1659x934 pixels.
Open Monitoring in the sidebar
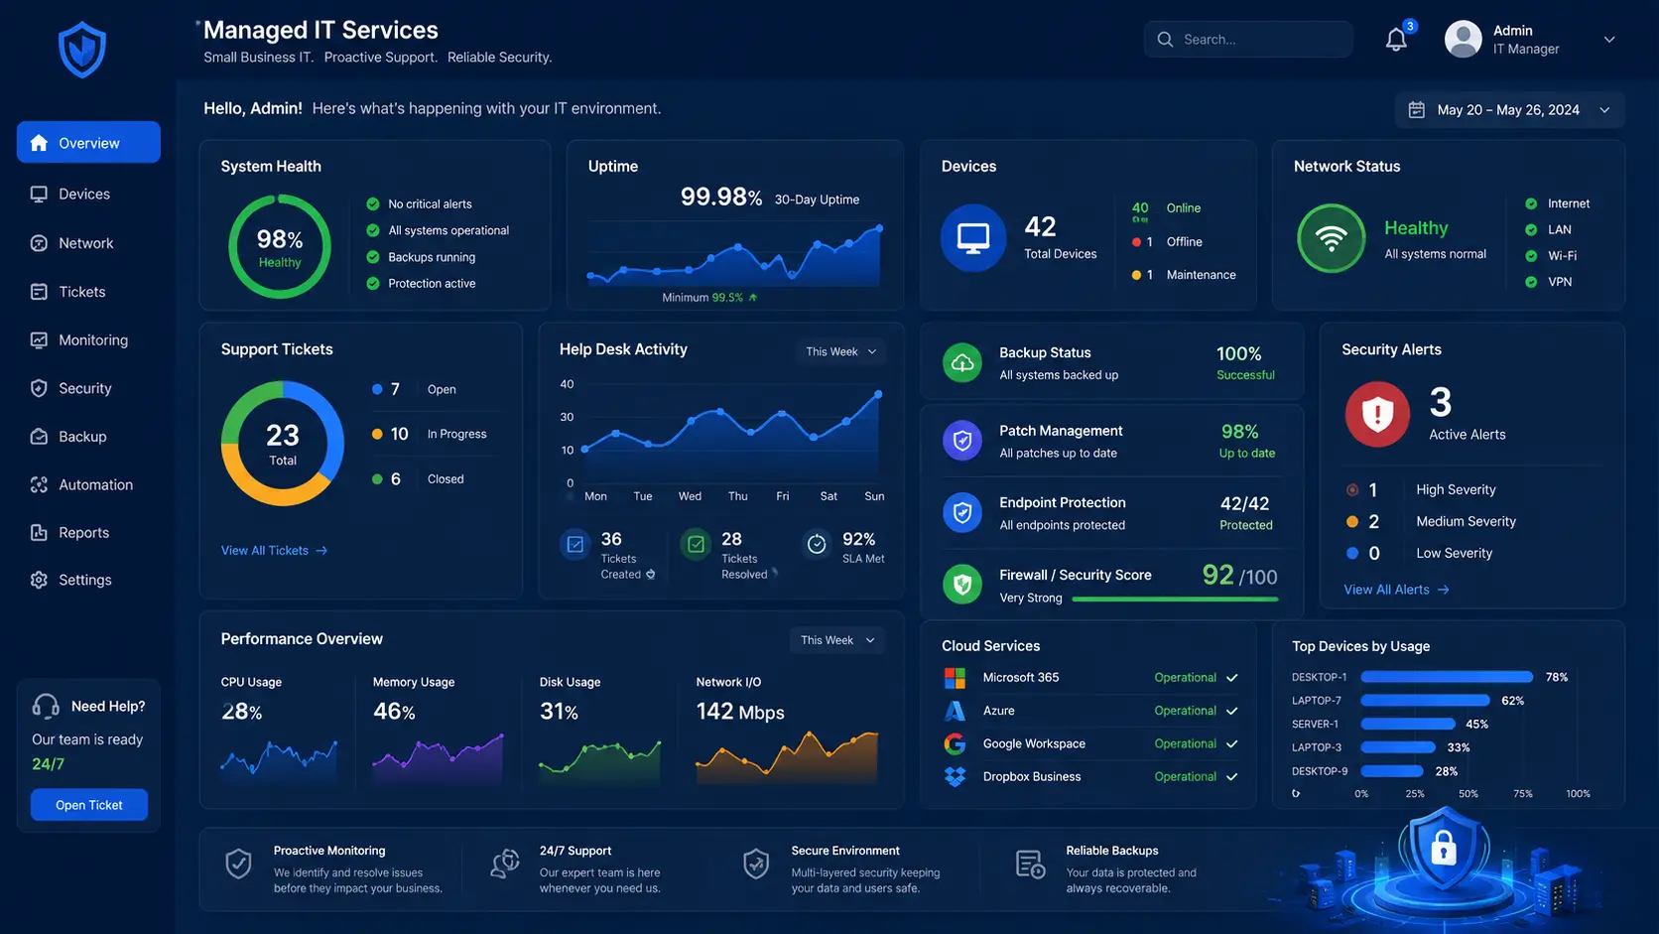[88, 340]
